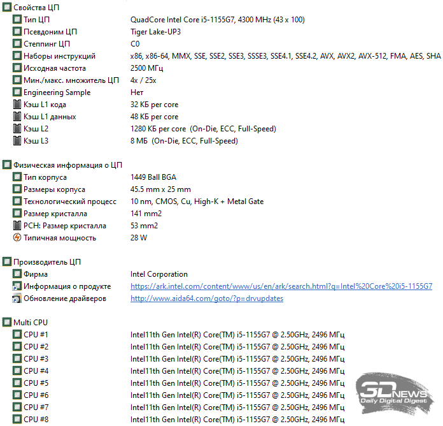Viewport: 443px width, 426px height.
Task: Click the 10 nm, CMOS process value
Action: point(197,202)
